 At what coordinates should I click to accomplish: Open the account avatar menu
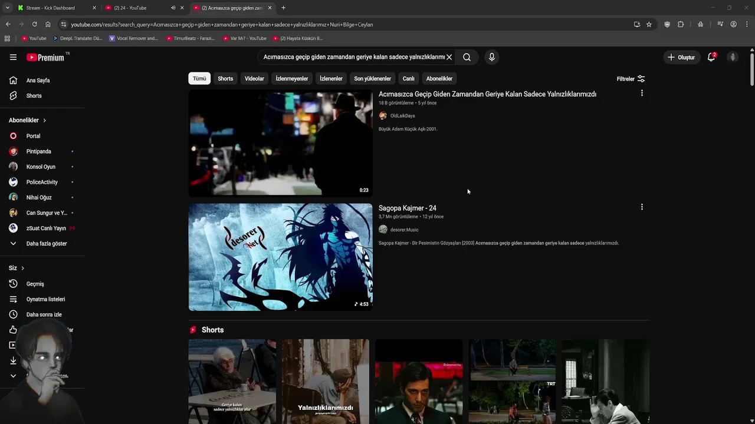click(x=733, y=57)
